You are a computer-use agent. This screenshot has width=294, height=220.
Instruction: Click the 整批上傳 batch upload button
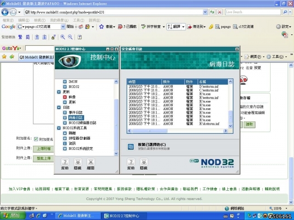tap(44, 159)
